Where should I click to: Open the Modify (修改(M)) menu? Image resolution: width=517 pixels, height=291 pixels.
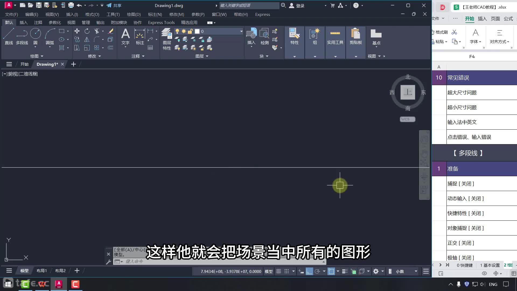point(177,14)
